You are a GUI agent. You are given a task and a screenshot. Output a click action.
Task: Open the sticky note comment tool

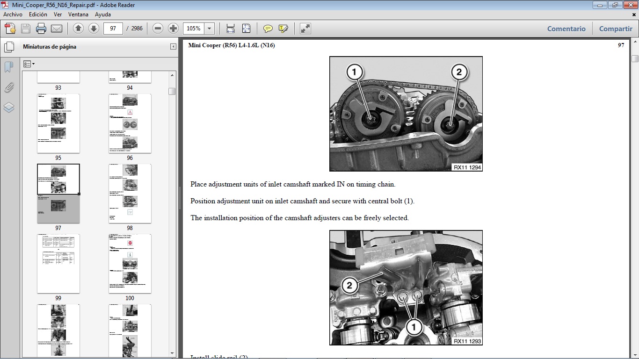[x=268, y=29]
